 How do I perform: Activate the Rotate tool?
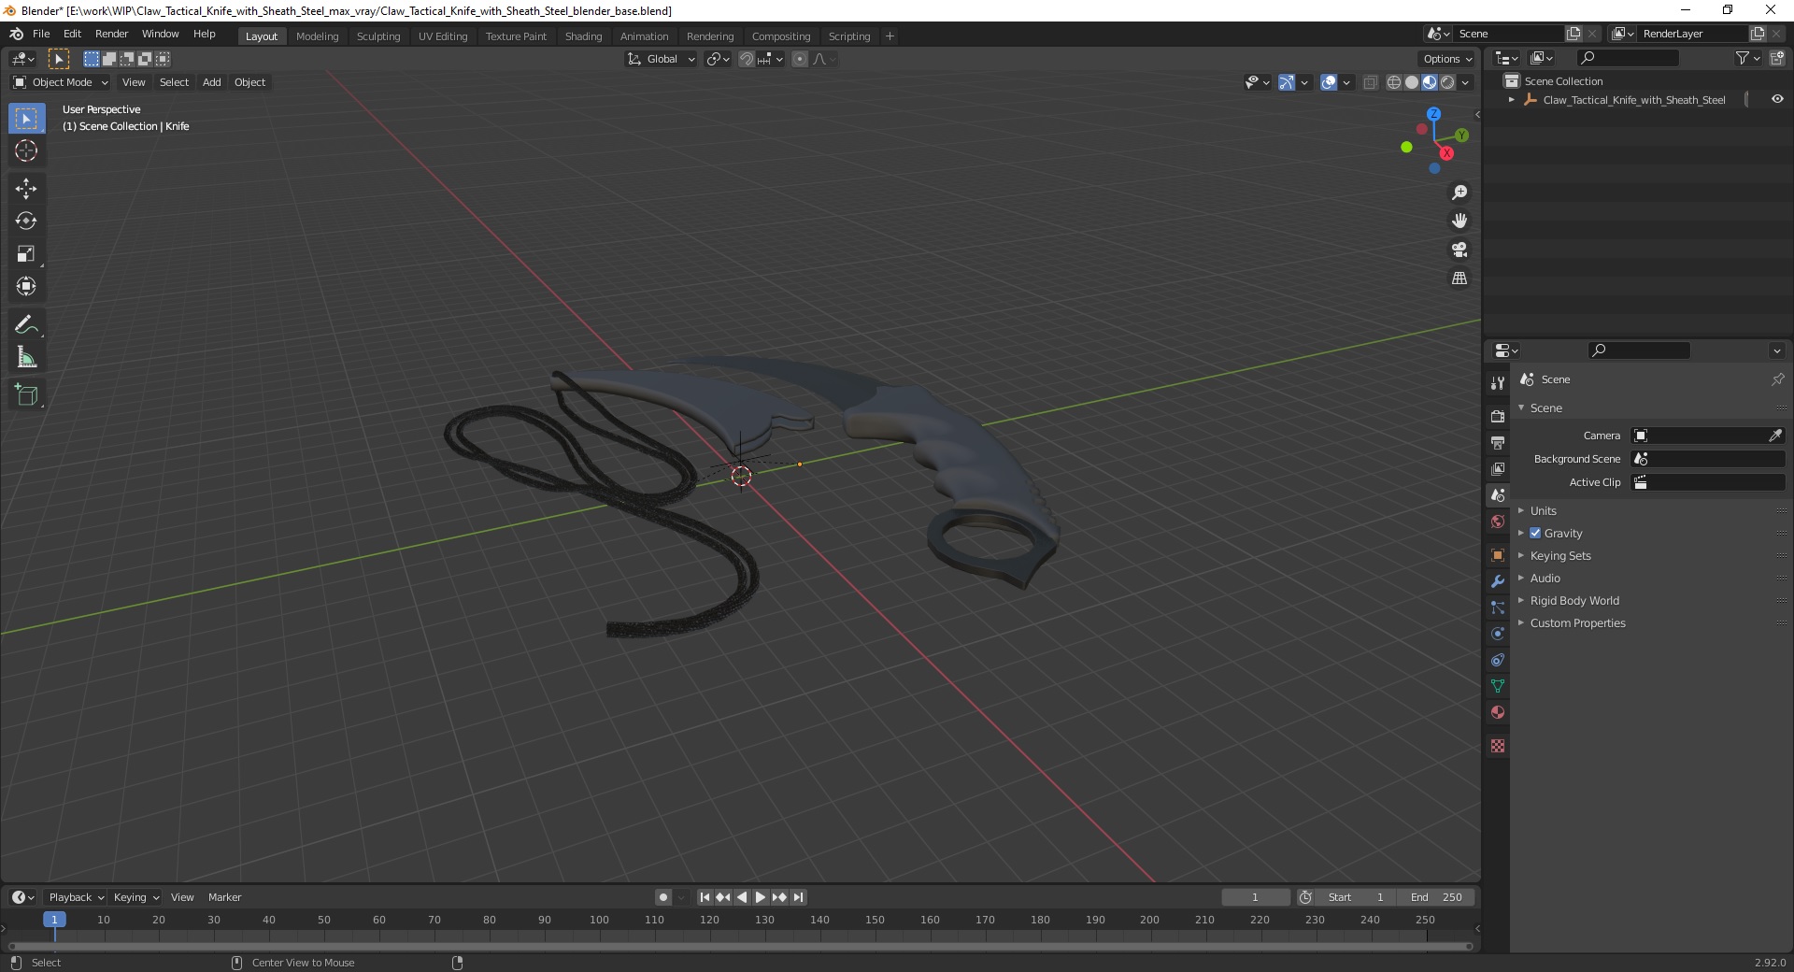[26, 222]
